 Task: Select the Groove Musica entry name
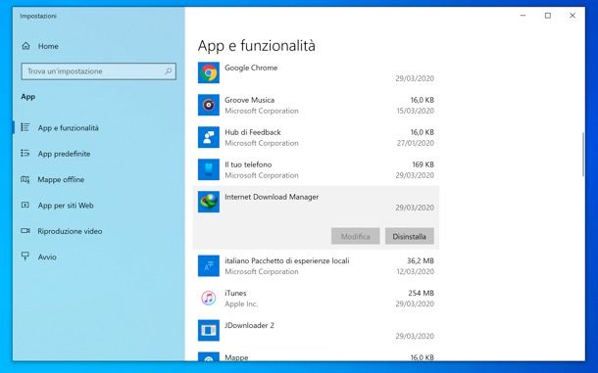coord(249,100)
